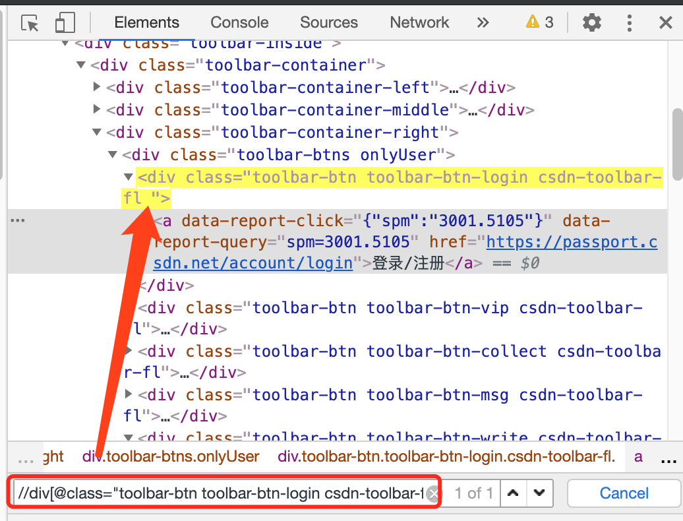
Task: Jump to next match with down arrow
Action: tap(539, 493)
